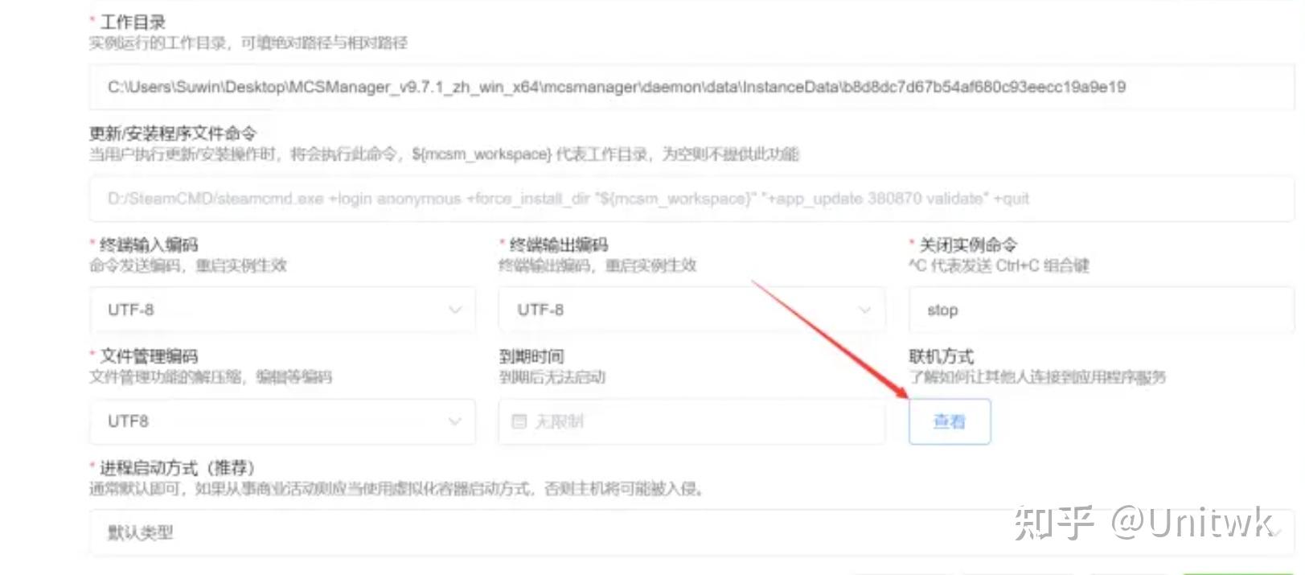This screenshot has width=1305, height=575.
Task: Open the 终端输入编码 UTF-8 dropdown
Action: (282, 310)
